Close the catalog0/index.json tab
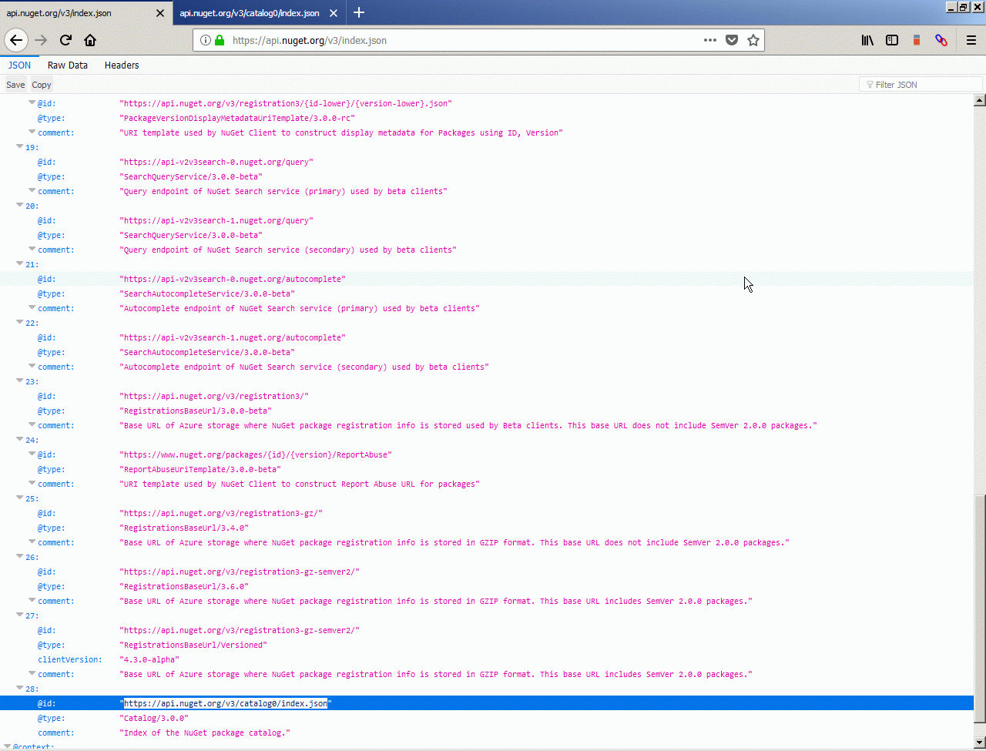 pos(334,13)
